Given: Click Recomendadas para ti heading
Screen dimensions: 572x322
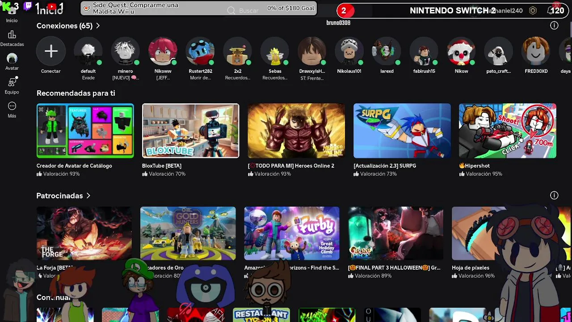Looking at the screenshot, I should click(76, 93).
